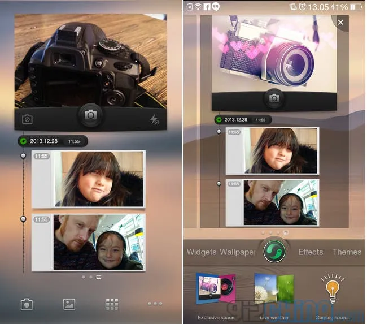The height and width of the screenshot is (324, 367).
Task: Toggle camera switch icon in left widget
Action: 27,119
